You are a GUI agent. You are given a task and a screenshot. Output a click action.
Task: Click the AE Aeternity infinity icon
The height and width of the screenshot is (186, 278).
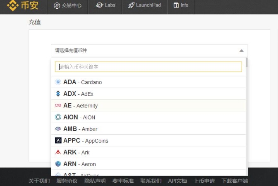click(58, 105)
